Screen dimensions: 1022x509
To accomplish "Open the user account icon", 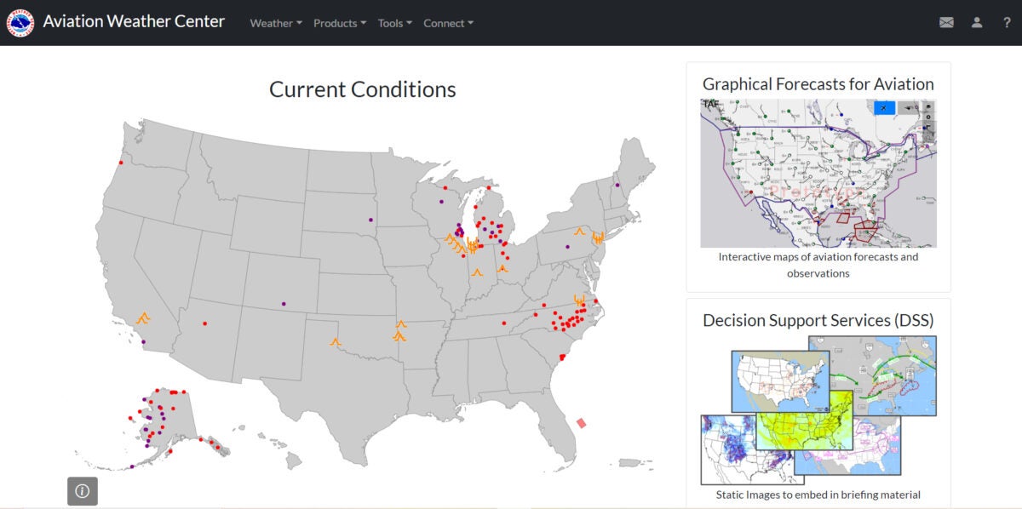I will 977,23.
